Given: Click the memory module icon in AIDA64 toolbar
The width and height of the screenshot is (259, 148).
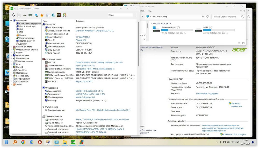Looking at the screenshot, I should [x=30, y=15].
